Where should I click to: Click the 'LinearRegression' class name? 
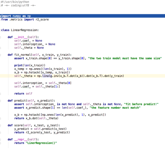(x=24, y=30)
